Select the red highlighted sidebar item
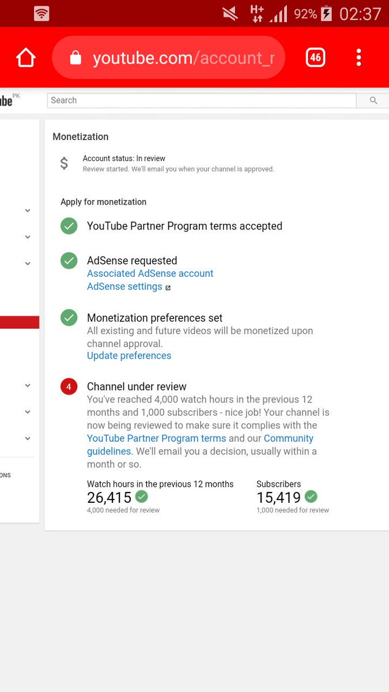This screenshot has width=389, height=692. coord(20,322)
